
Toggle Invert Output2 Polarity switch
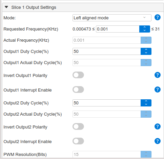pos(78,126)
